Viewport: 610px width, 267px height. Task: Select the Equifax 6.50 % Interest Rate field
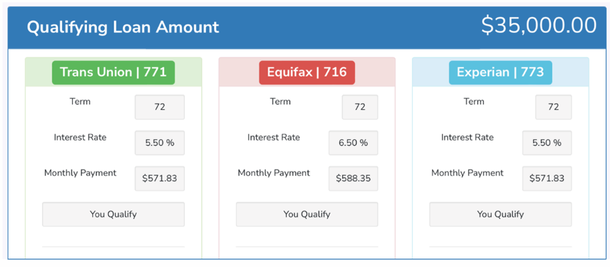[353, 143]
